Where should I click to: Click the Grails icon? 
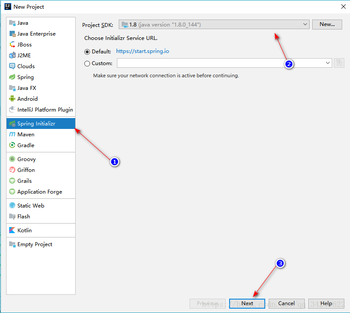click(12, 181)
